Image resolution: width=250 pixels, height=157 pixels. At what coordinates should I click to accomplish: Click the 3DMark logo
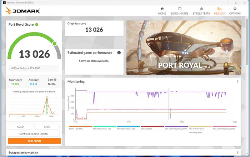(x=22, y=11)
